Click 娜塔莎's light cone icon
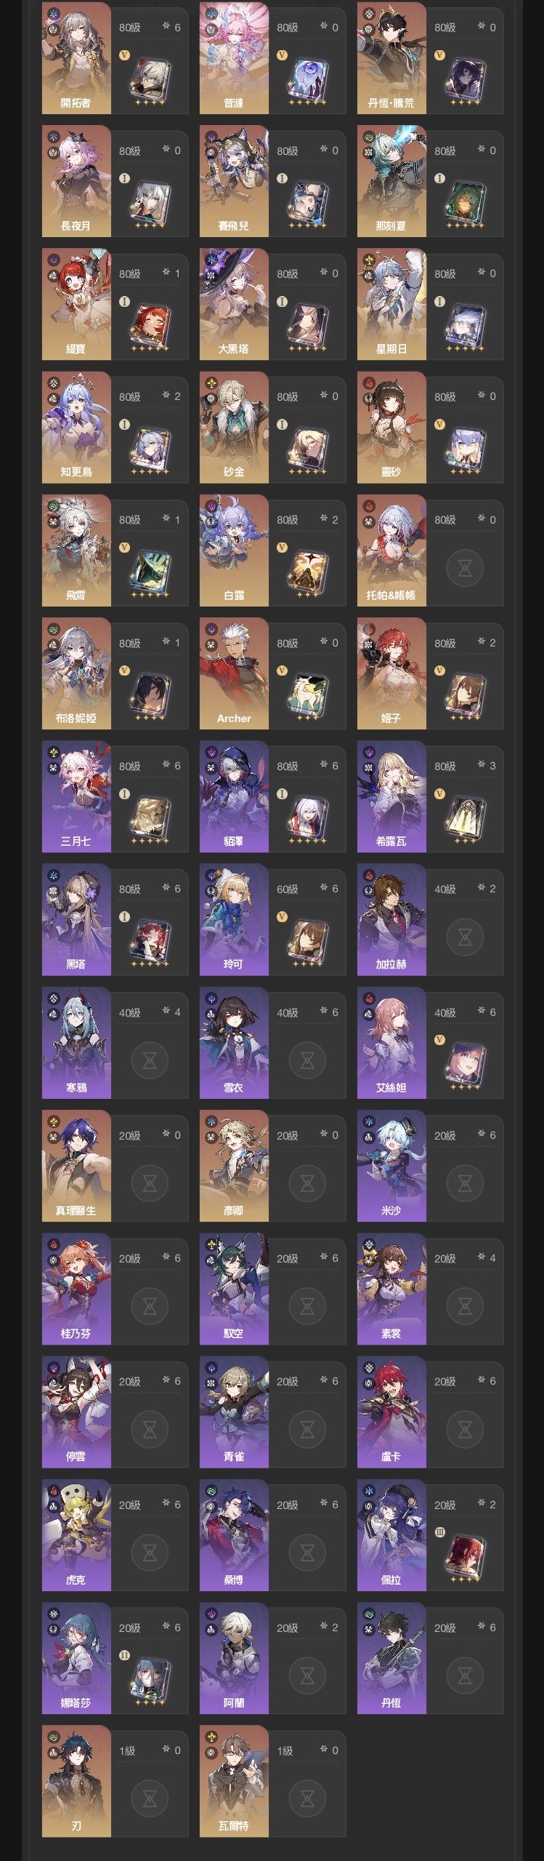 150,1679
